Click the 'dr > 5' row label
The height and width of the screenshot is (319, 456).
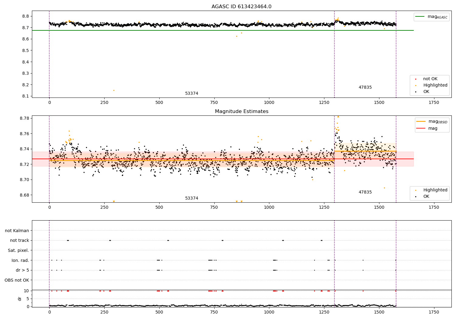[22, 270]
